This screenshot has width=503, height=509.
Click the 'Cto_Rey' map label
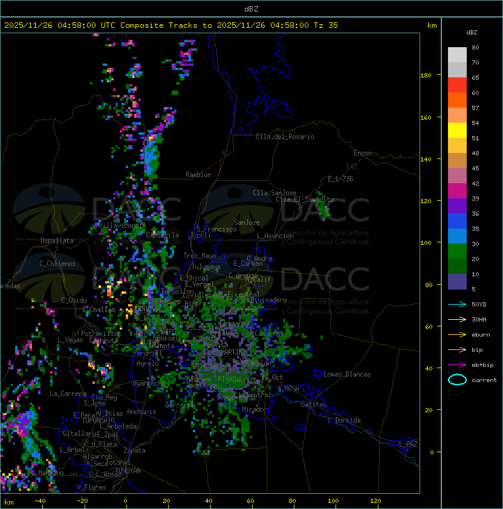pos(104,397)
